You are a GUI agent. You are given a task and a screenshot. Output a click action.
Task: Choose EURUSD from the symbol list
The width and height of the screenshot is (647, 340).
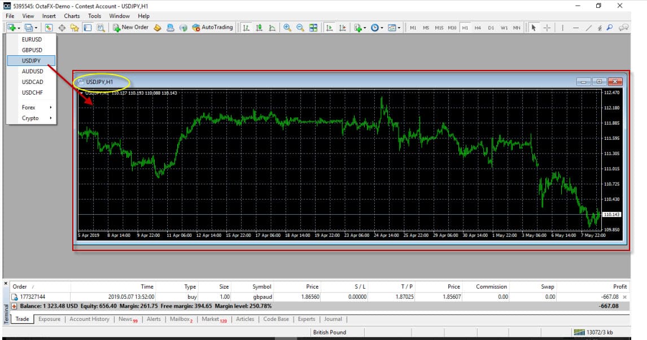click(x=32, y=39)
